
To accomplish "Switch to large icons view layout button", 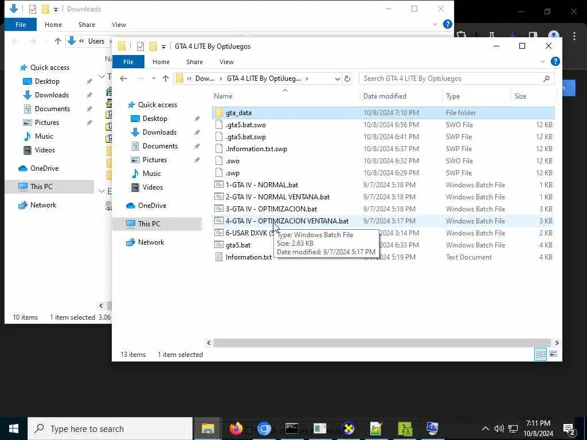I will coord(553,354).
